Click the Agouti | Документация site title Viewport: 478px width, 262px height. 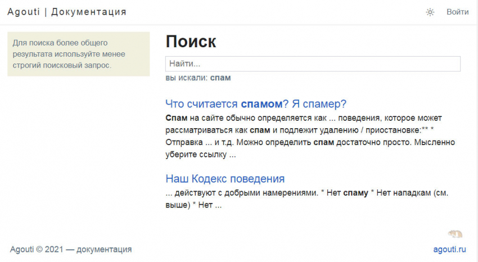click(67, 12)
